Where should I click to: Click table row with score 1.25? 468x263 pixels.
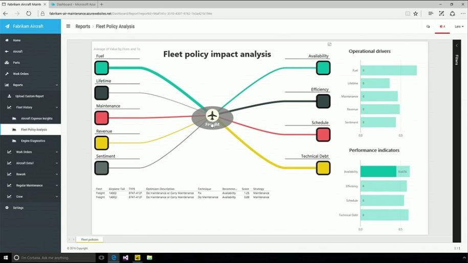tap(183, 193)
